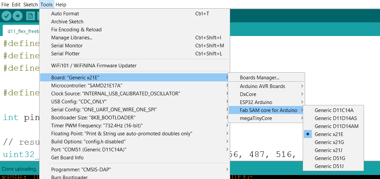Click the "// resu" comment line
The width and height of the screenshot is (380, 179).
tap(21, 142)
